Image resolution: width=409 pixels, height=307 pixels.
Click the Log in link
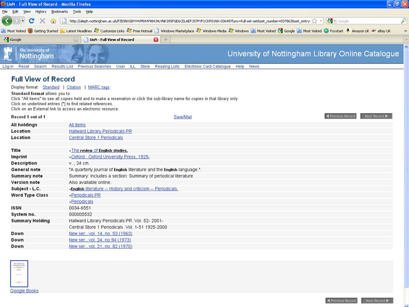tap(8, 67)
